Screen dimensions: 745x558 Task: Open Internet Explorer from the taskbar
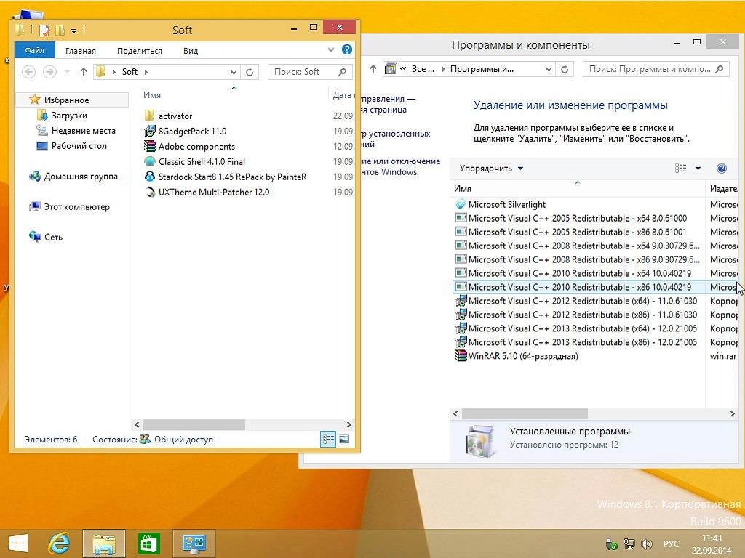click(60, 543)
